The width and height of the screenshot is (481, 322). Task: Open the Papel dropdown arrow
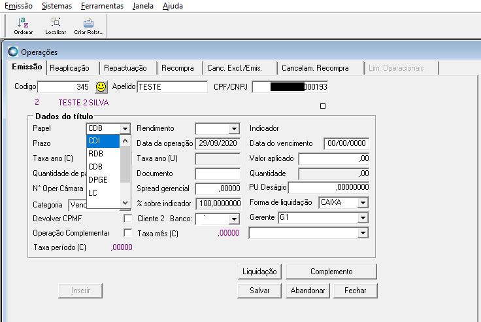[125, 128]
